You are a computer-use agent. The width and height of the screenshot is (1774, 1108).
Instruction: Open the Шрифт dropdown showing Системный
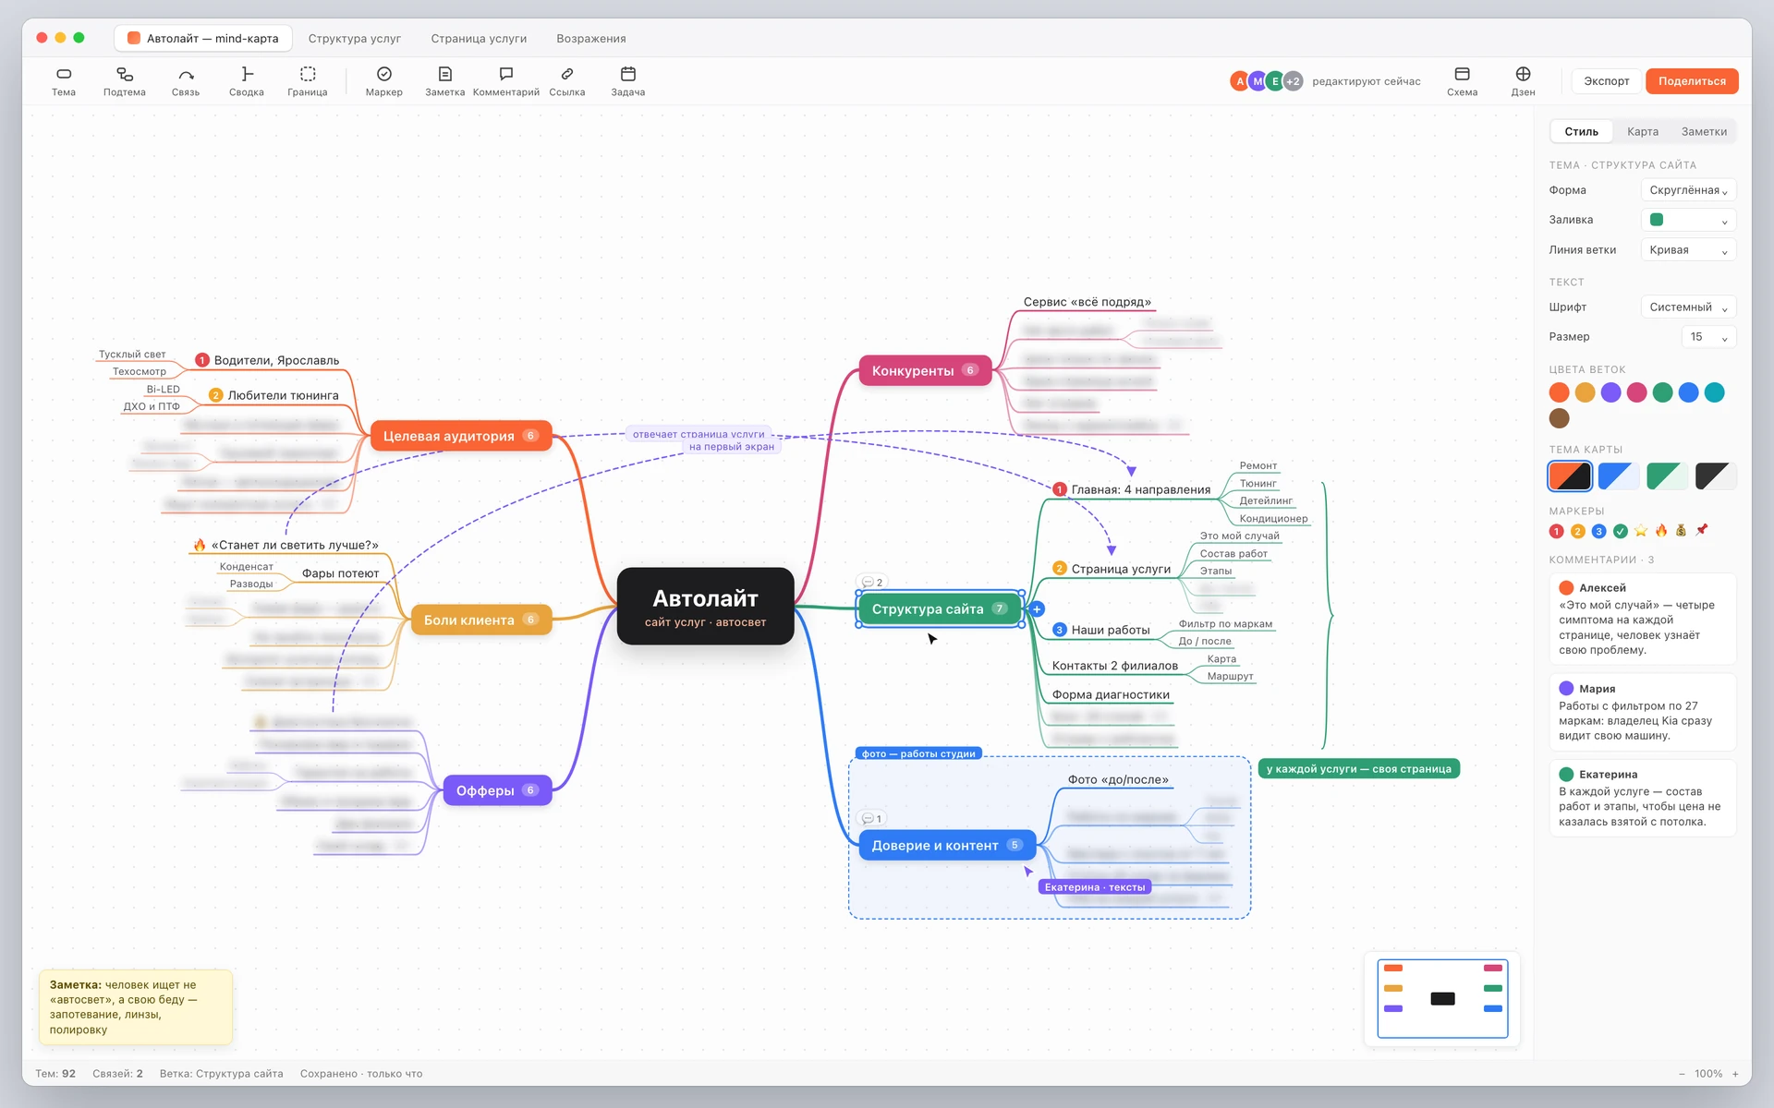coord(1688,307)
